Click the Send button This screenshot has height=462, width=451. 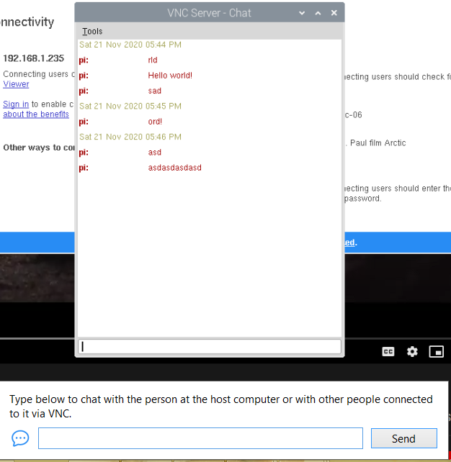click(403, 438)
